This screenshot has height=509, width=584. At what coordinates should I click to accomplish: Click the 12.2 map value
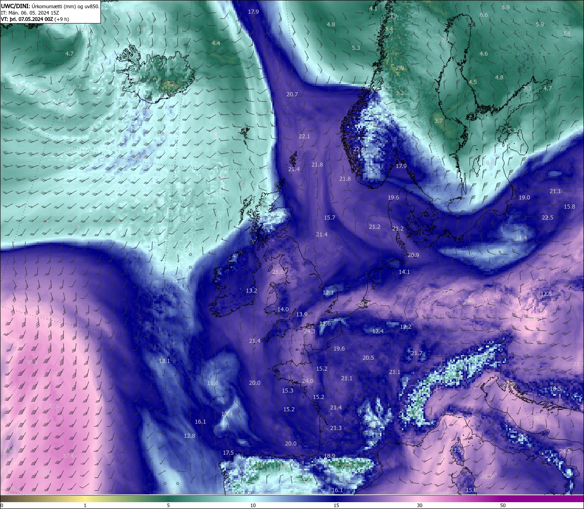(x=406, y=327)
